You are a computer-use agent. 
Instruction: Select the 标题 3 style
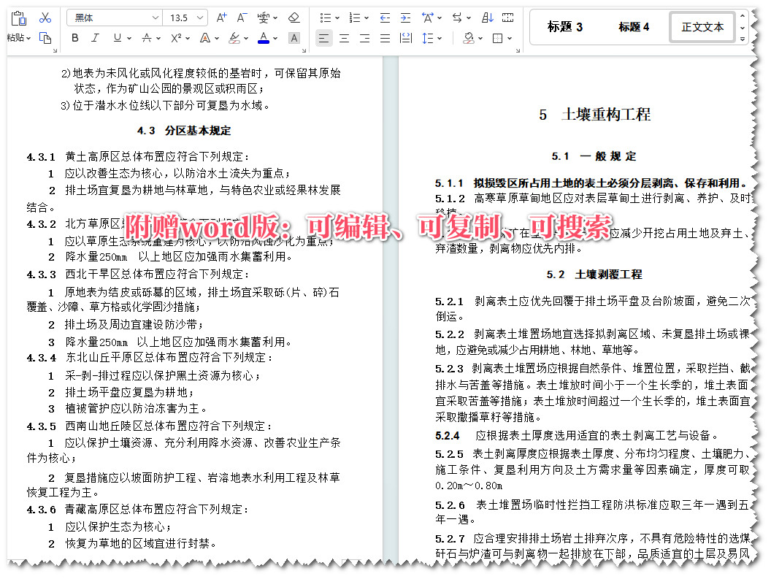(567, 27)
